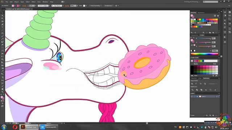
Task: Click the Divide pathfinder icon
Action: (x=192, y=90)
